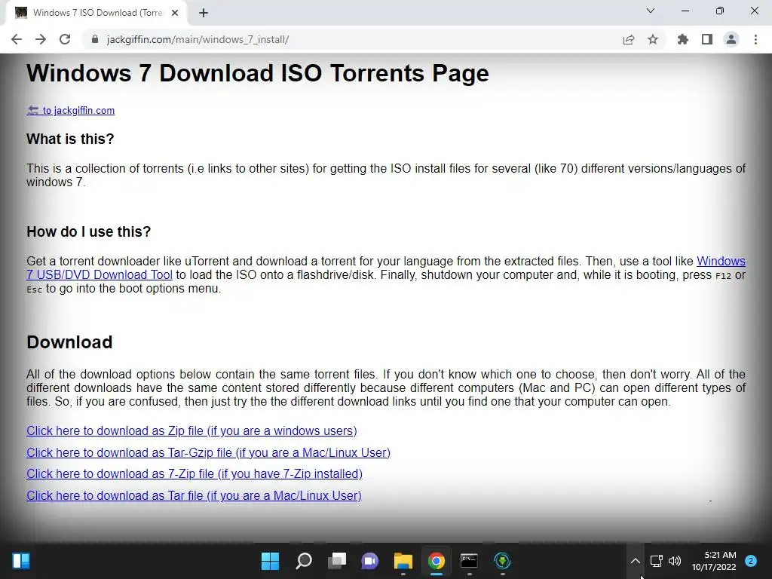
Task: Download as Zip file for Windows users
Action: point(191,430)
